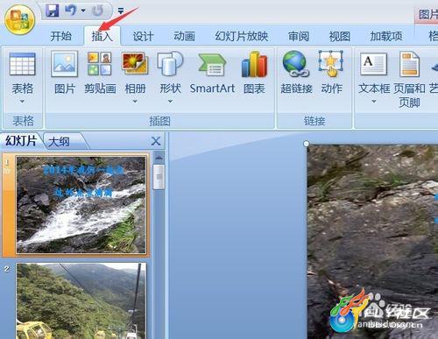Switch to the 设计 design tab
The image size is (438, 339).
coord(143,36)
